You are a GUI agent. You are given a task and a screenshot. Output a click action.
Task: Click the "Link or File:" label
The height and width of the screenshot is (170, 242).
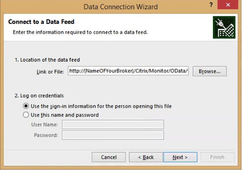point(50,72)
